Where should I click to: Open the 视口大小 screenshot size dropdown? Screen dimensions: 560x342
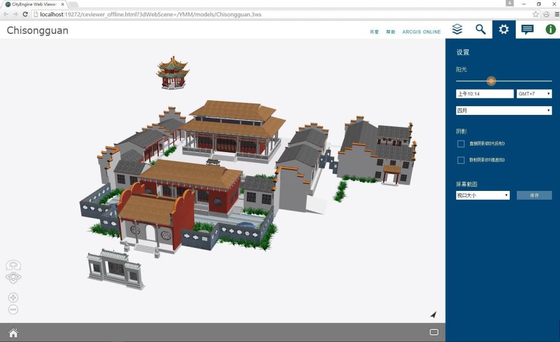click(483, 195)
